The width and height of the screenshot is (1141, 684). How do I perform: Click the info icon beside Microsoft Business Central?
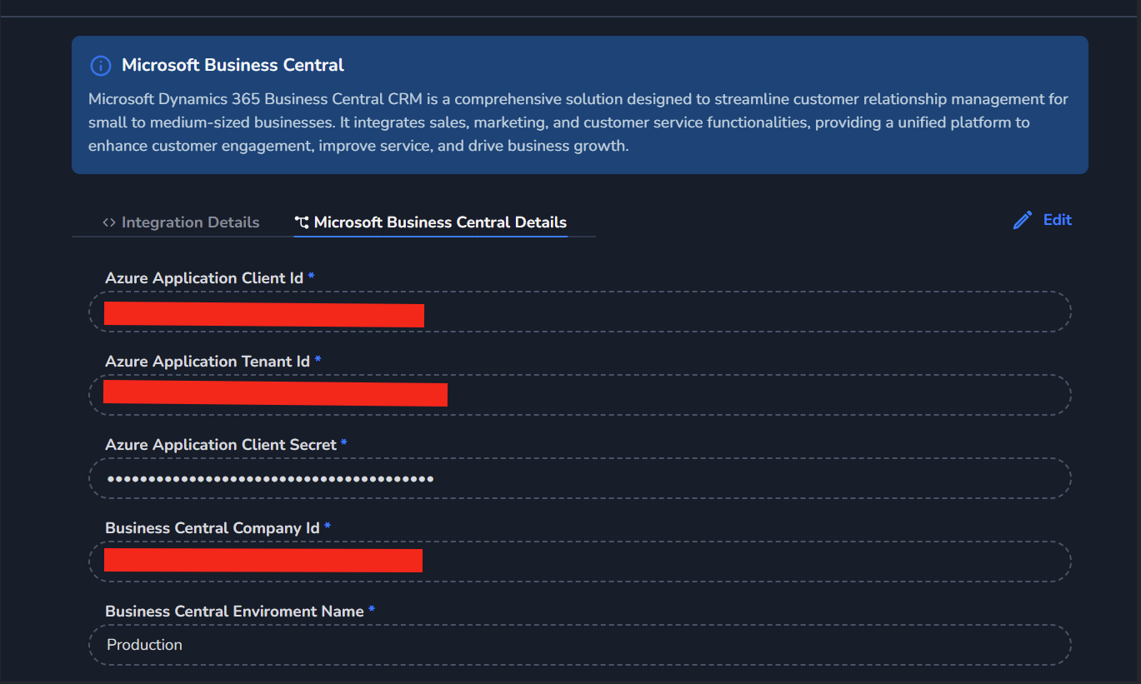pos(100,66)
